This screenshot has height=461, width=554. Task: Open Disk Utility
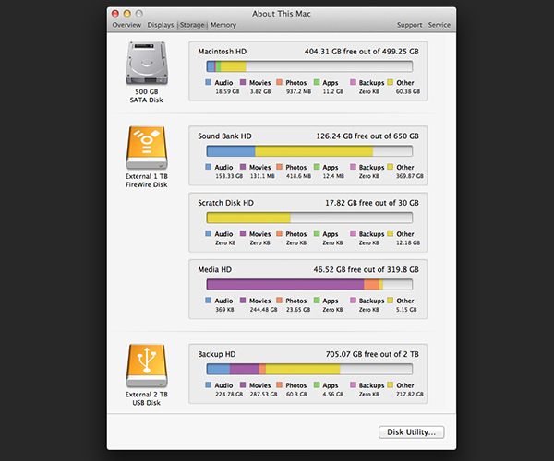[411, 432]
